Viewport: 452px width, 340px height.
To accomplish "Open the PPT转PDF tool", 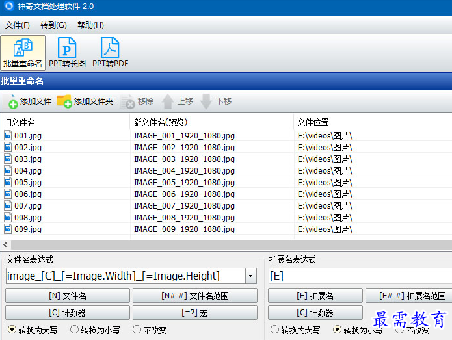I will click(x=110, y=53).
